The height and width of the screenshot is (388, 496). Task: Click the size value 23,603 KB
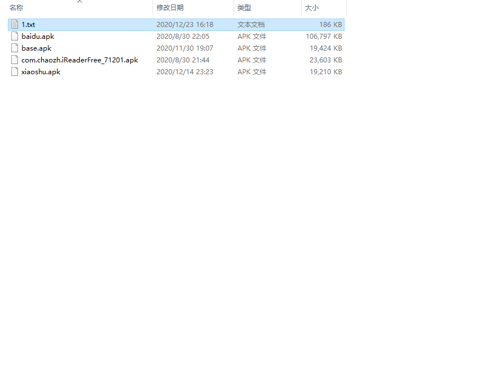click(326, 60)
